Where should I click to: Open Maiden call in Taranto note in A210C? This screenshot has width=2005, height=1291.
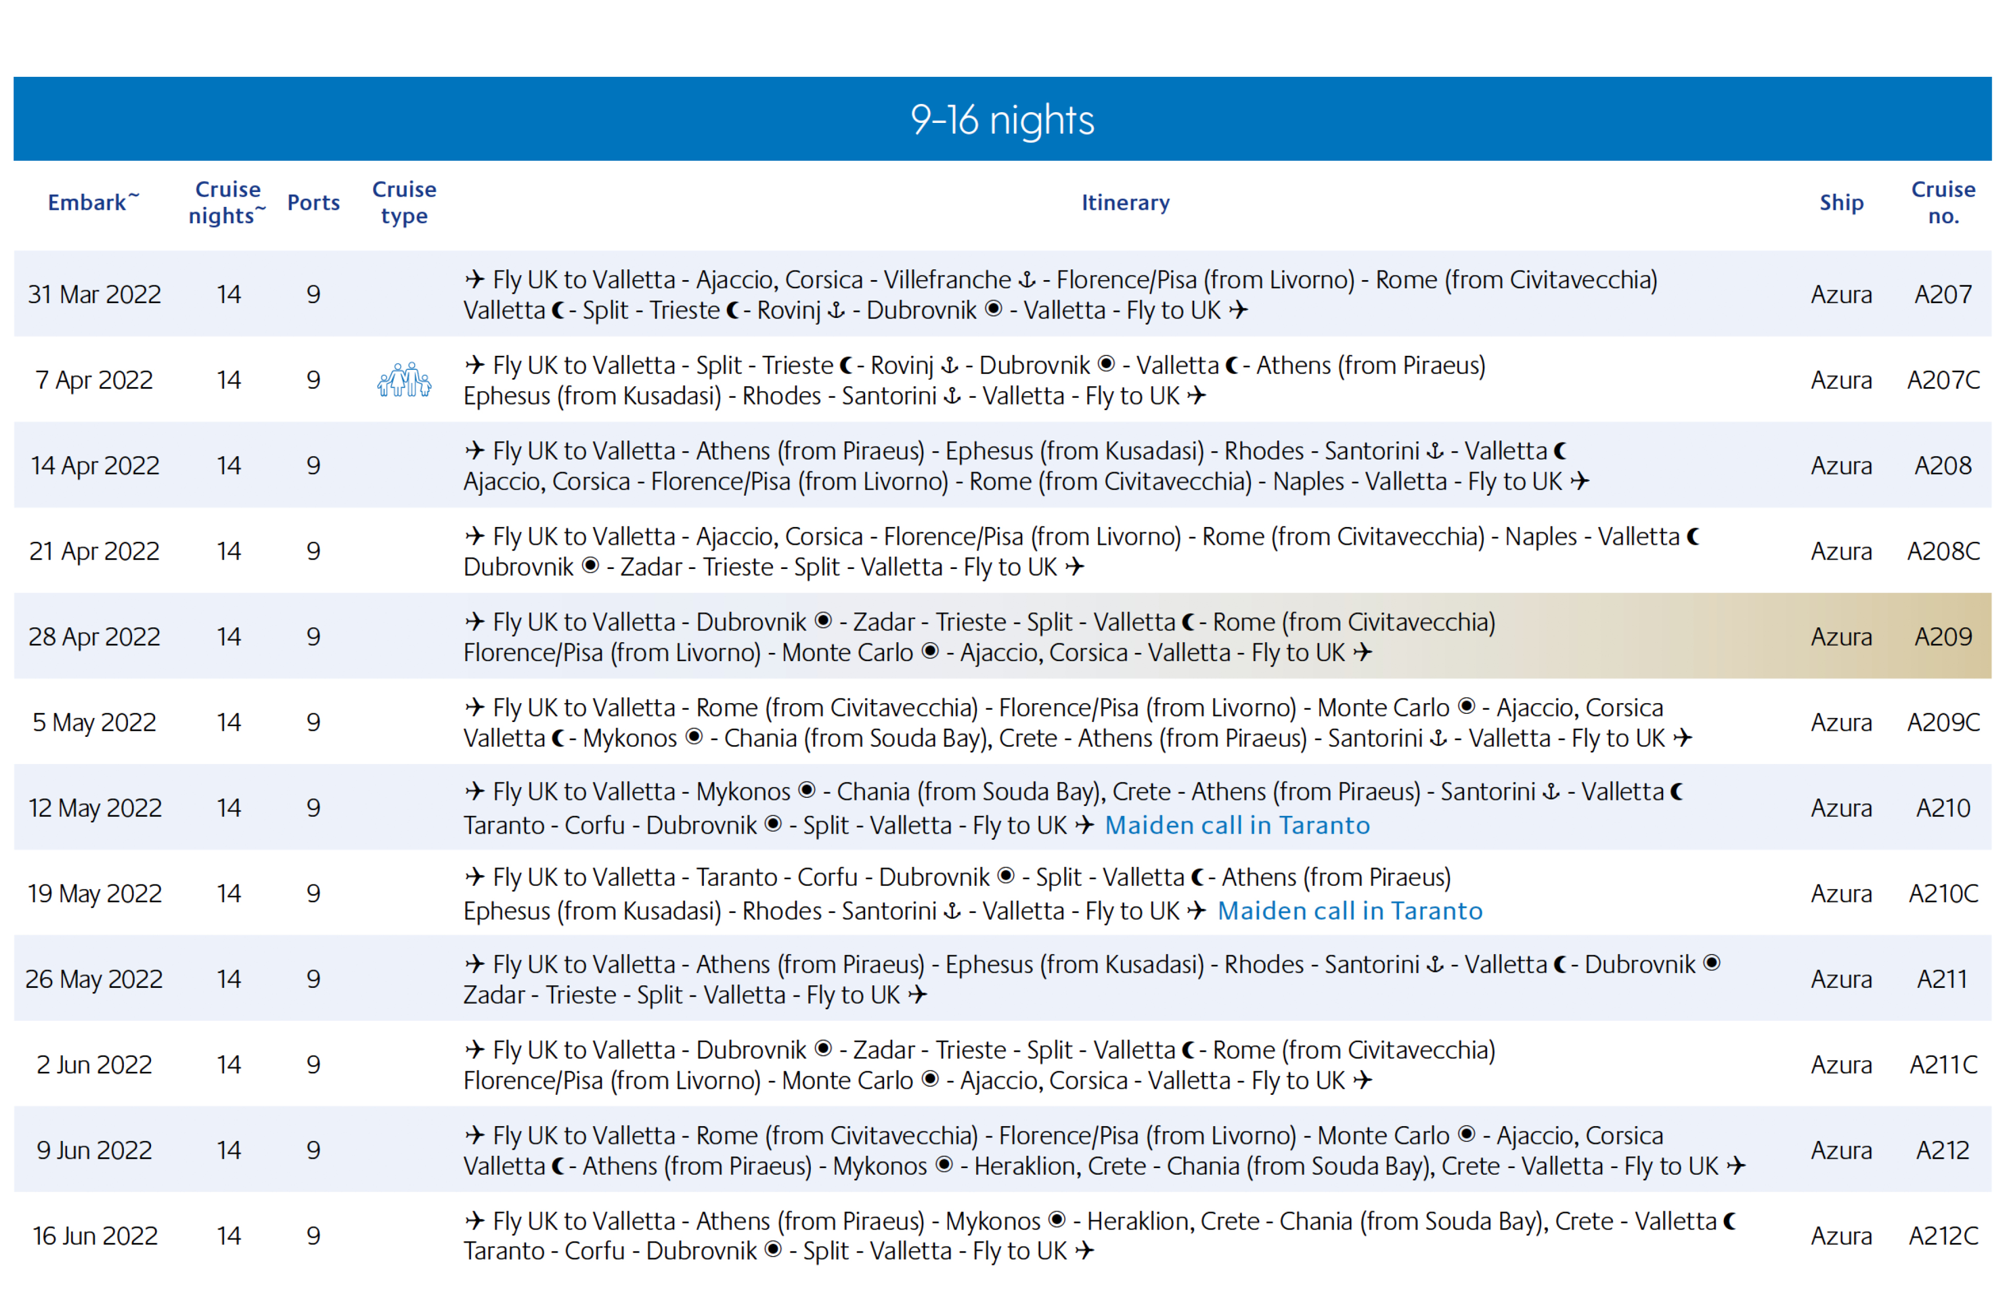click(1350, 911)
